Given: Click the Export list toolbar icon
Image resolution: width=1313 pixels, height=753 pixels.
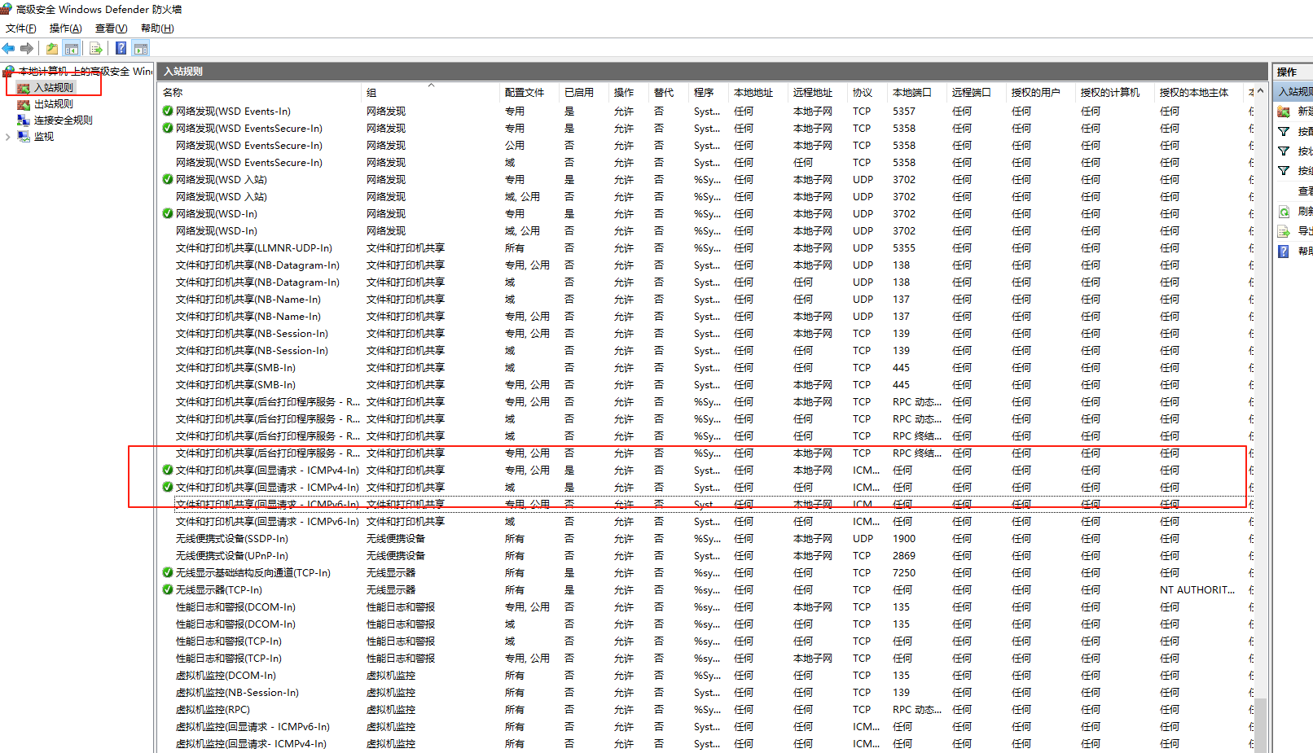Looking at the screenshot, I should [96, 48].
